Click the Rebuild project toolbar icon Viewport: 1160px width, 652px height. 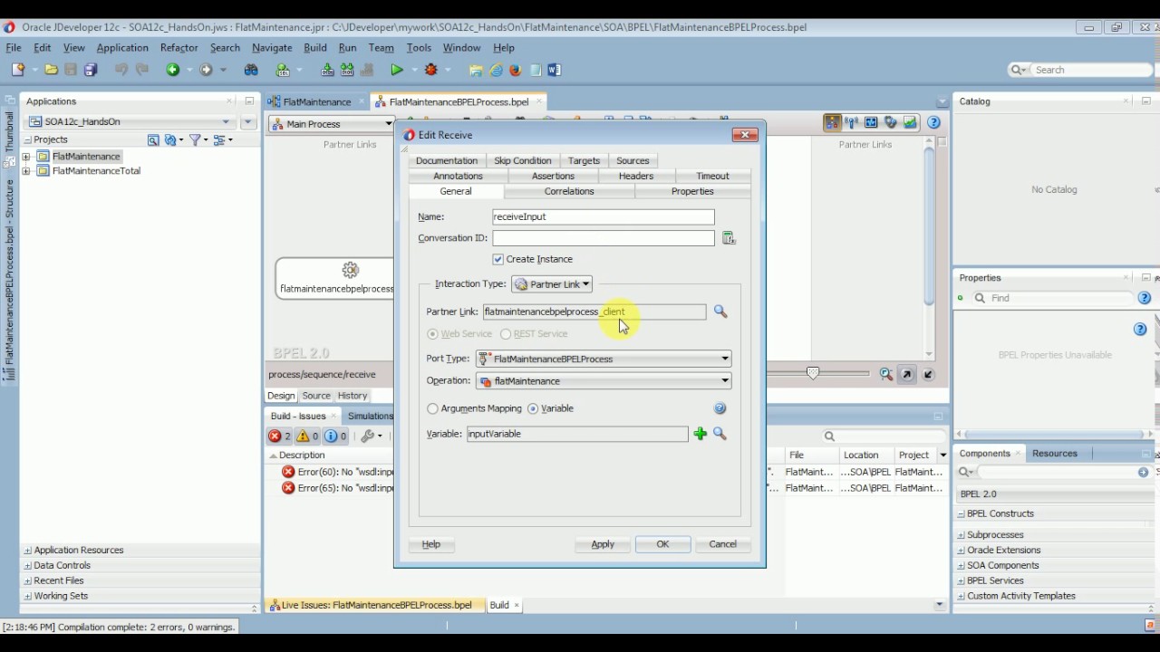click(347, 70)
